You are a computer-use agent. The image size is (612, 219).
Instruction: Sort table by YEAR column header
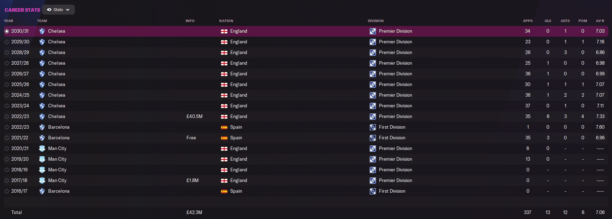click(9, 21)
